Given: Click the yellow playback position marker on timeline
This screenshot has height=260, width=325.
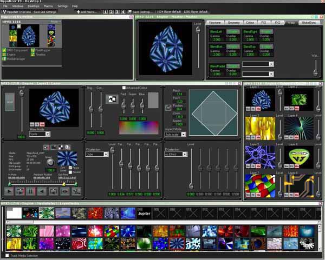Looking at the screenshot, I should tap(64, 184).
